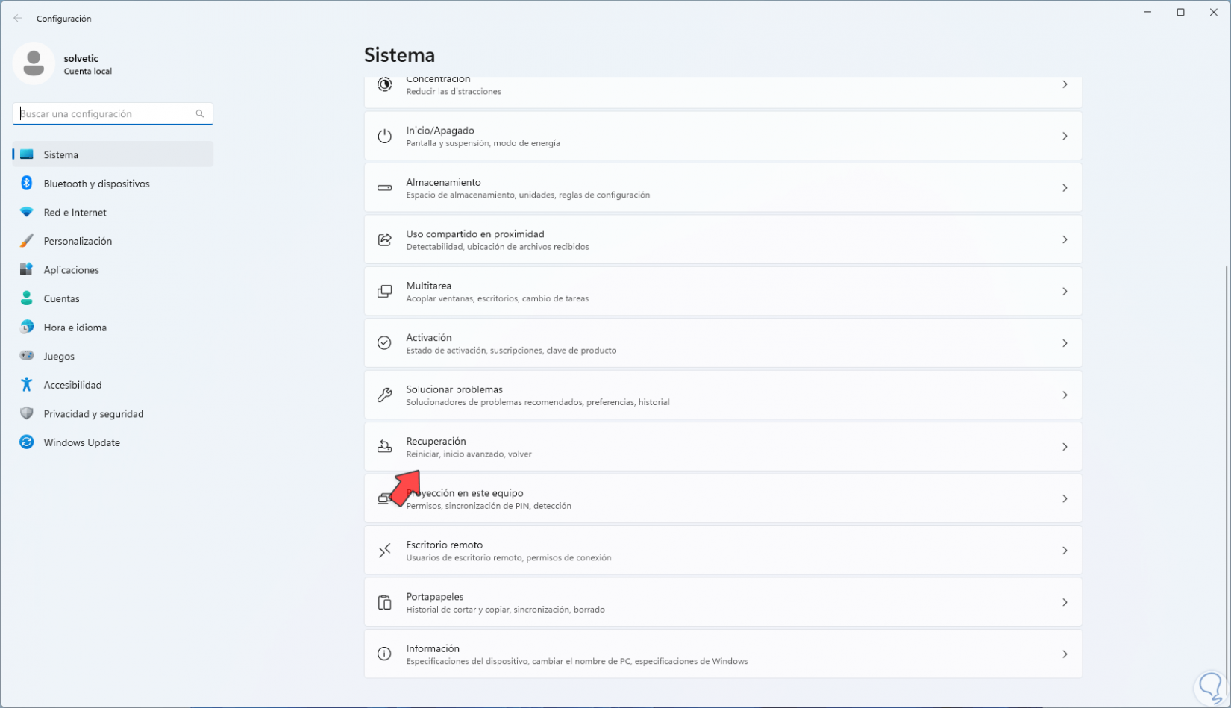
Task: Go to Hora e idioma section
Action: 75,328
